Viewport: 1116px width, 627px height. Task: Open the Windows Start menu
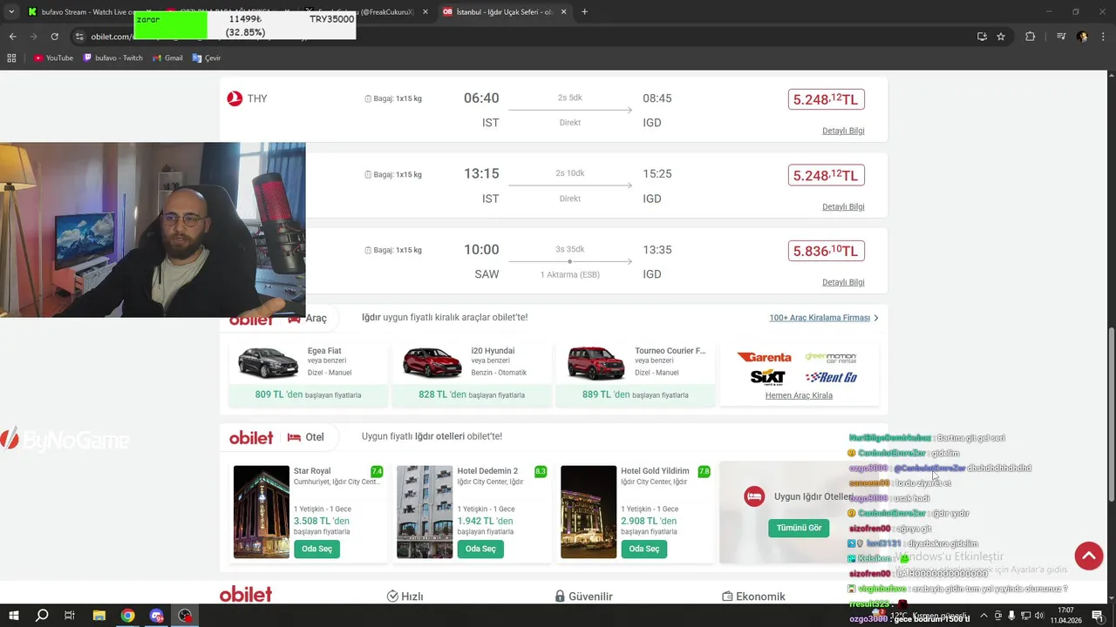(x=14, y=616)
